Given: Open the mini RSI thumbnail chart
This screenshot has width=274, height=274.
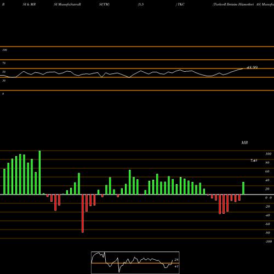Looking at the screenshot, I should (x=135, y=262).
